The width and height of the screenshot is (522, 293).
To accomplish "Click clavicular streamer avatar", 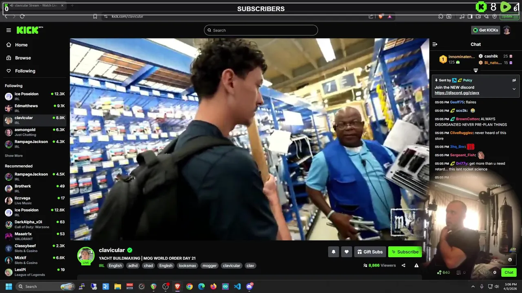I will point(86,256).
